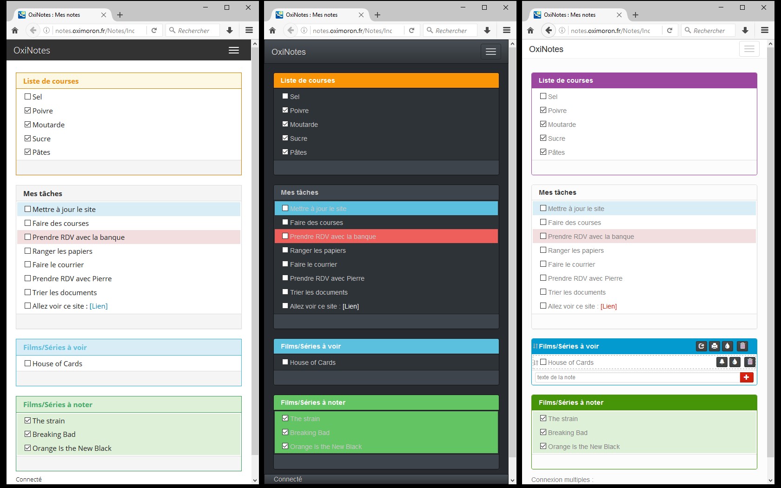781x488 pixels.
Task: Open downloads in left browser window
Action: pyautogui.click(x=230, y=31)
